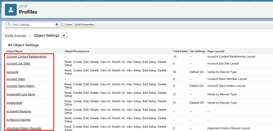Click the Page Layouts column header

[216, 51]
